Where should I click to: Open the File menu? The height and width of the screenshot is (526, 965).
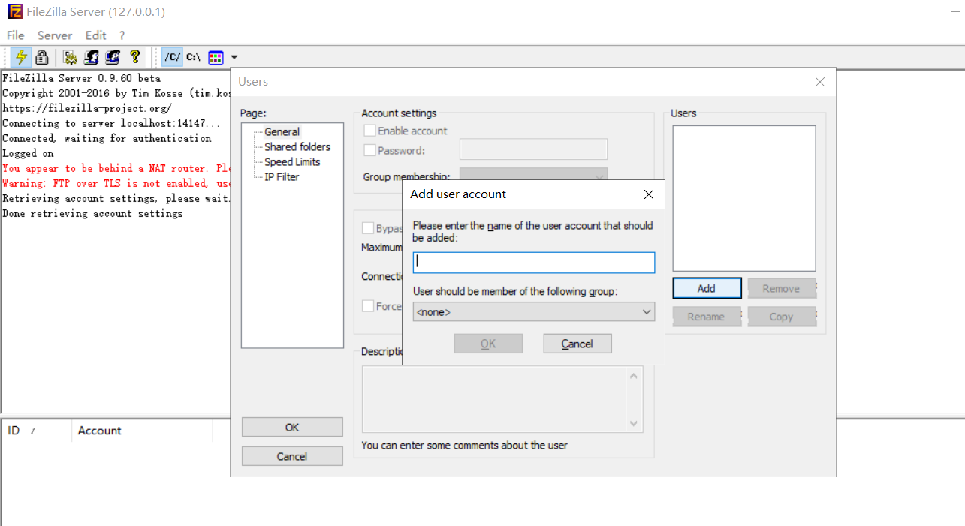15,35
